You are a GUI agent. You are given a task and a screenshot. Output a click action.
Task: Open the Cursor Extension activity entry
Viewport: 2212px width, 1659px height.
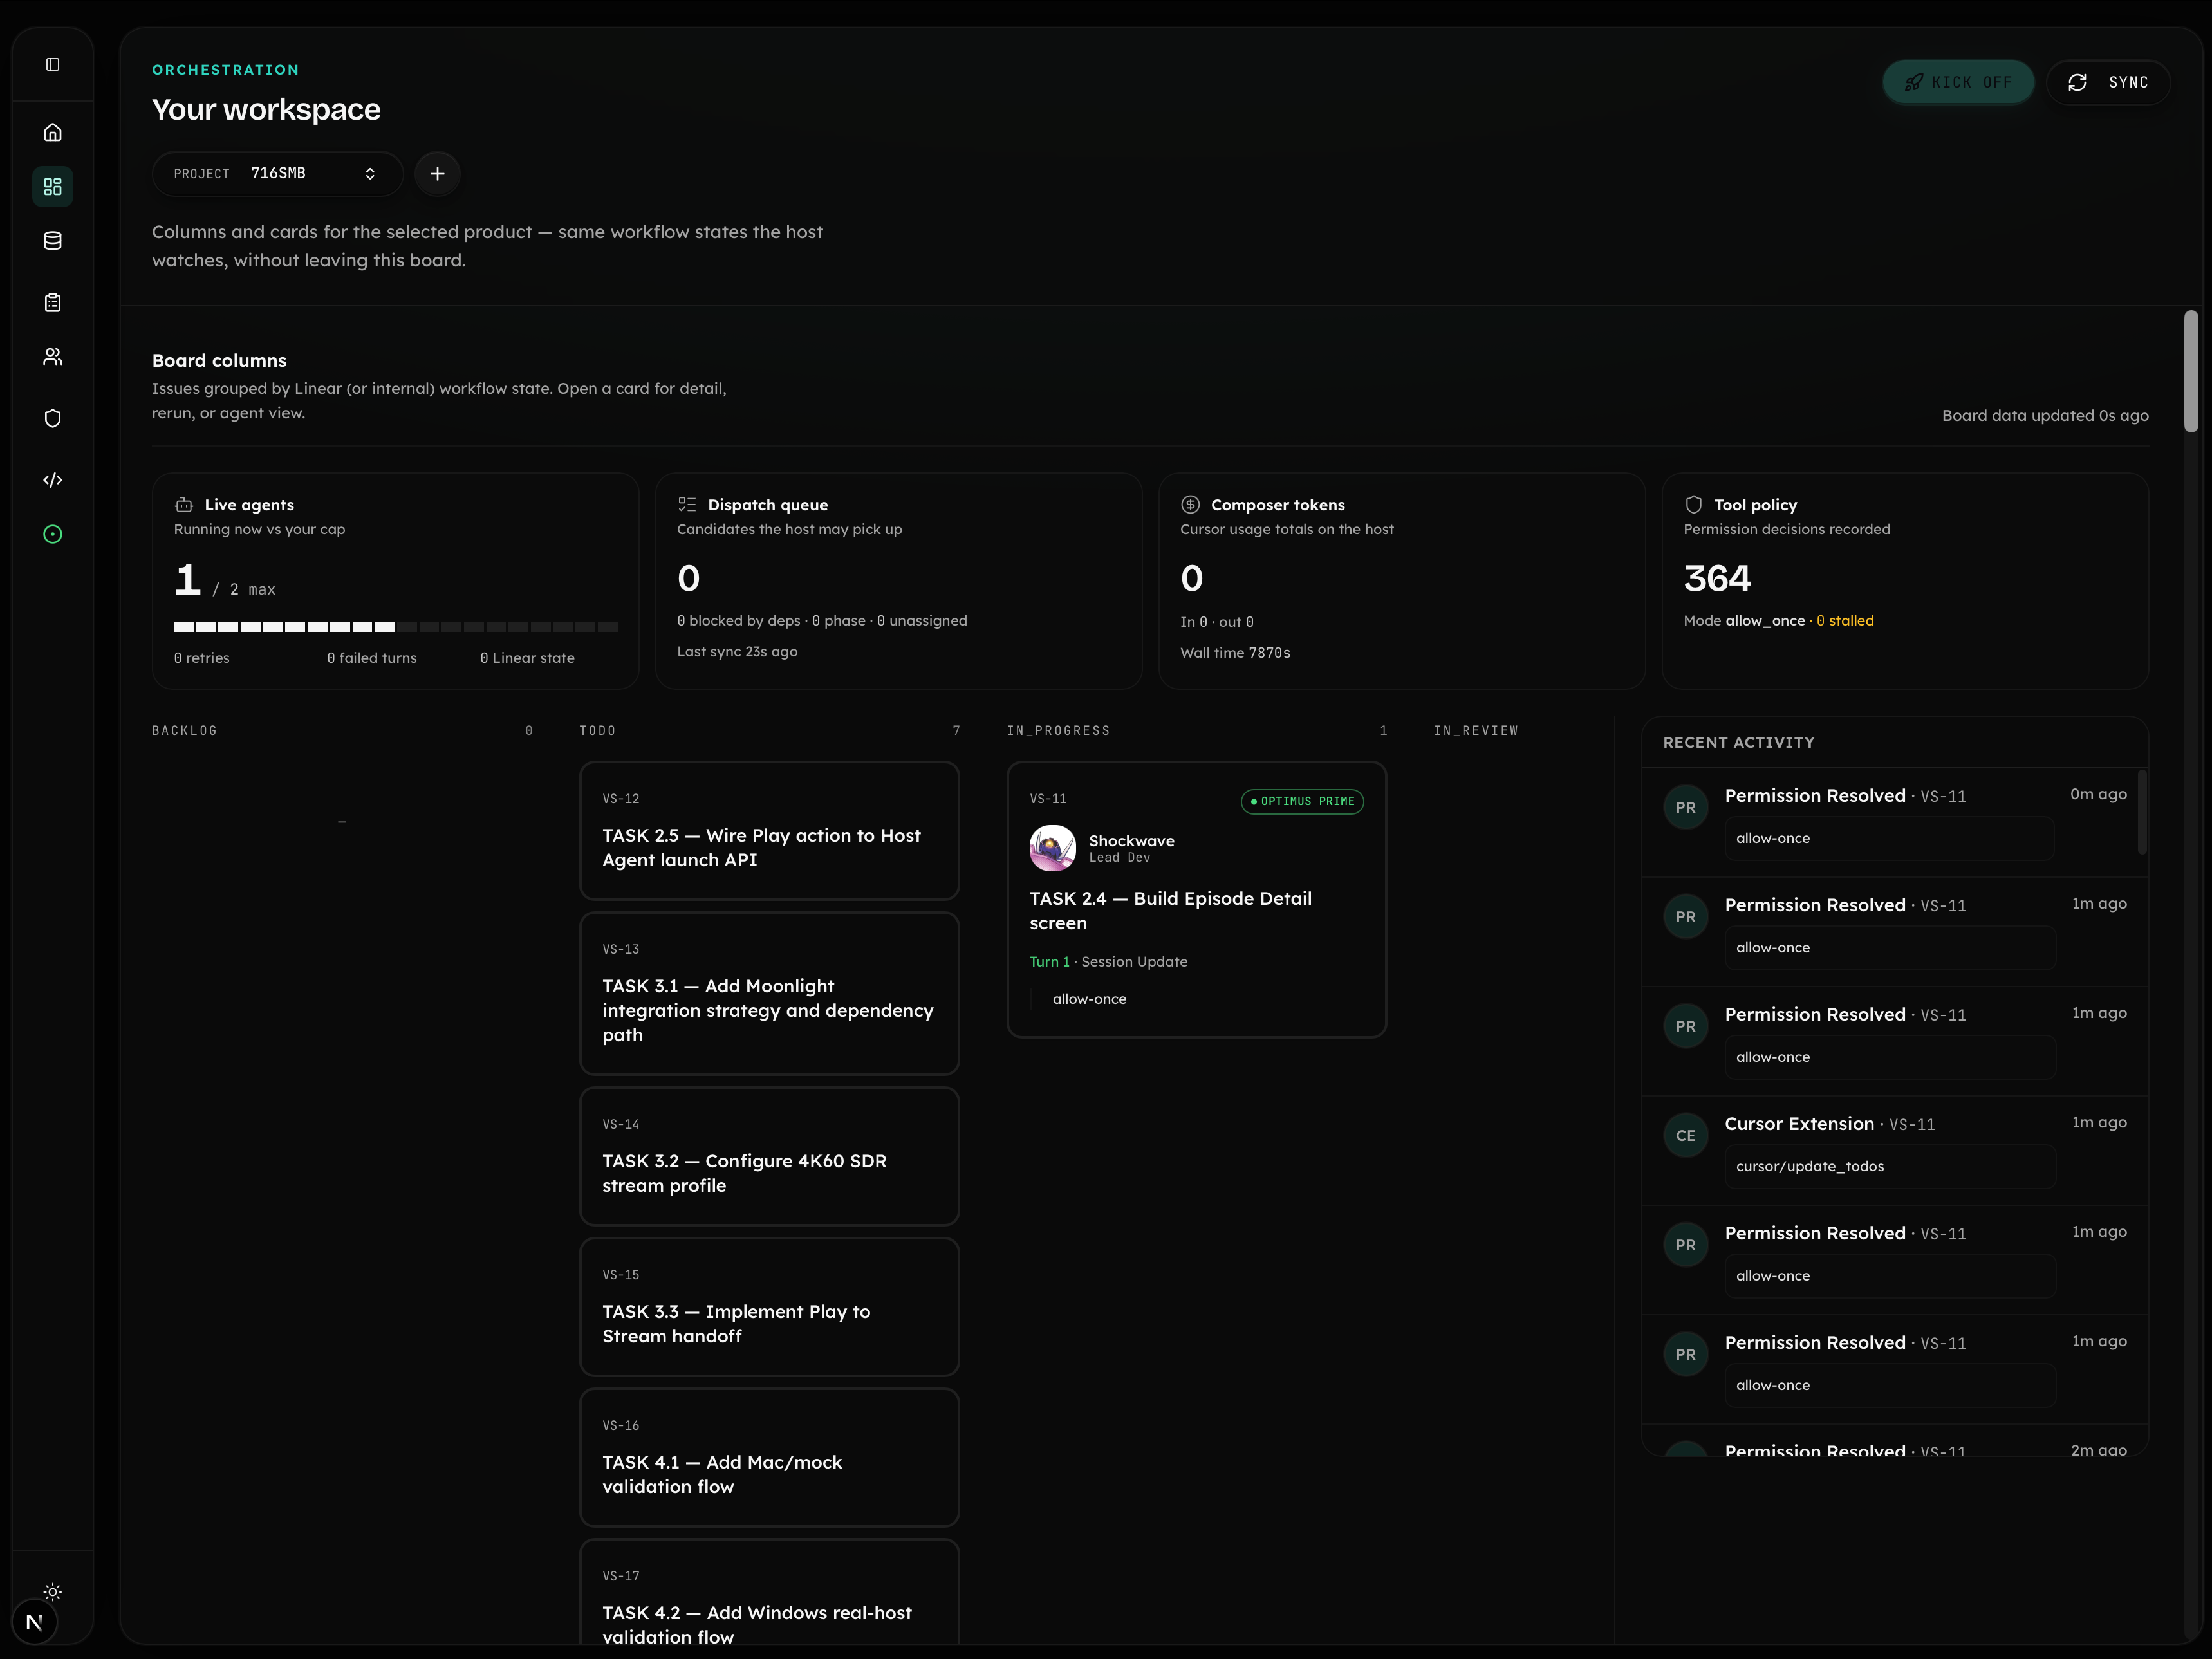coord(1895,1151)
